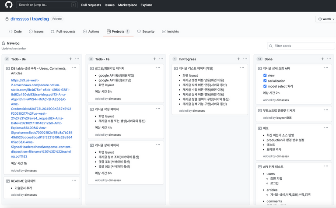The image size is (336, 208).
Task: Click note icon on README 업데이트 card
Action: click(8, 181)
